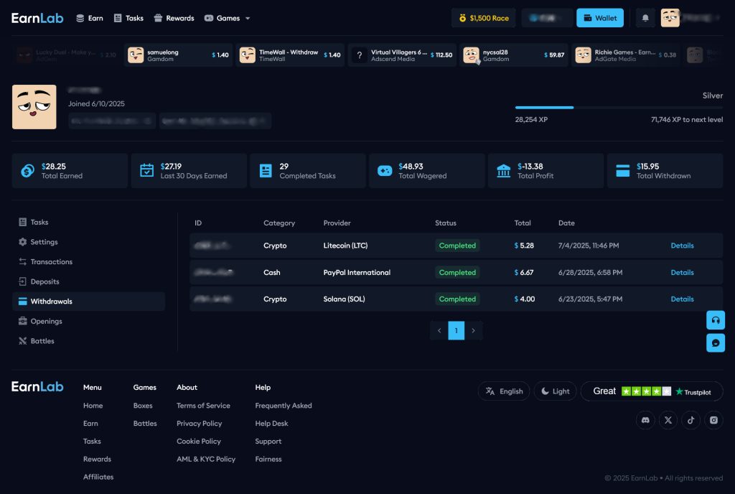View Details for PayPal International withdrawal
This screenshot has height=494, width=735.
point(682,272)
